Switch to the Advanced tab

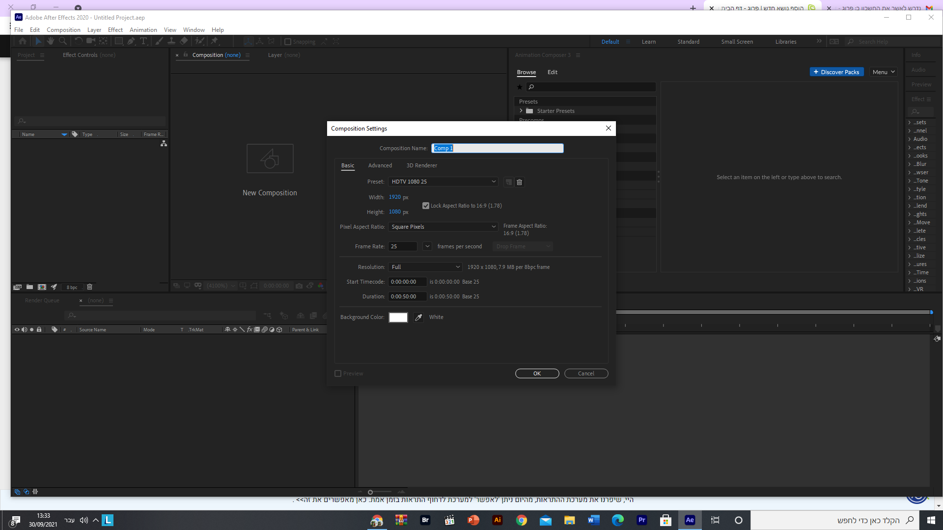380,165
